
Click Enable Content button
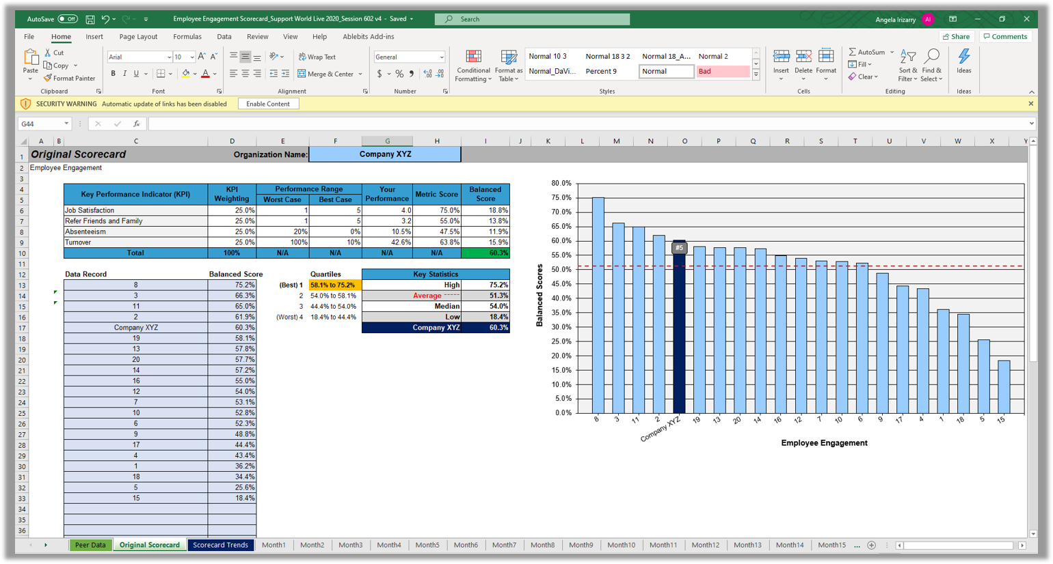(268, 104)
